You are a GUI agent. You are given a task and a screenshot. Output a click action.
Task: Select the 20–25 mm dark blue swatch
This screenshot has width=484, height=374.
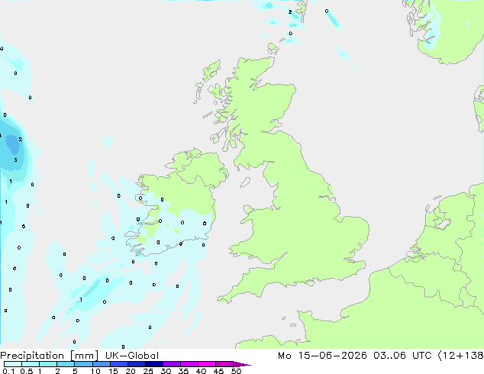pos(137,364)
